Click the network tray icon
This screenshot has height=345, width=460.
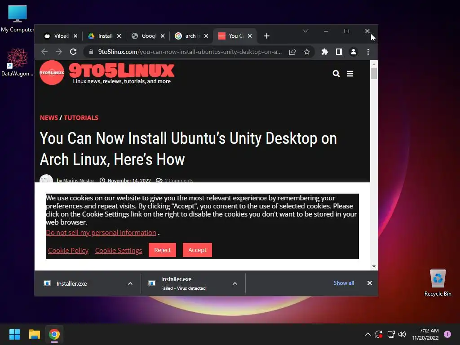click(x=391, y=334)
